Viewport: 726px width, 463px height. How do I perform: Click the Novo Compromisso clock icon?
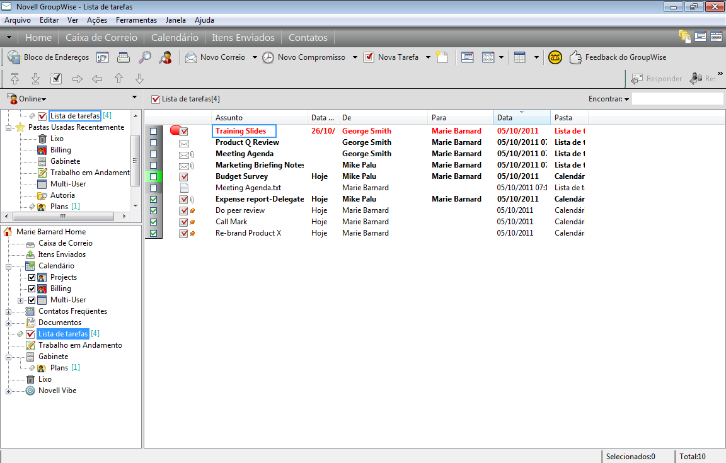tap(268, 57)
